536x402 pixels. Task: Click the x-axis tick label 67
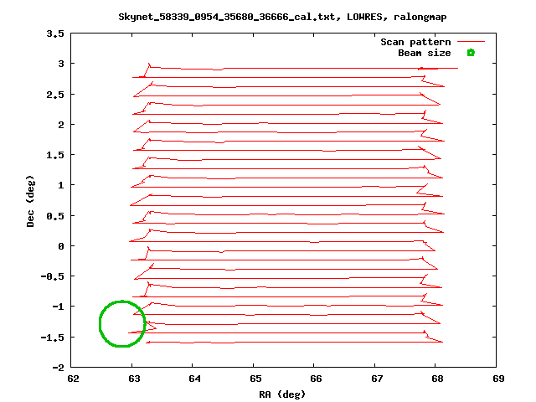377,379
